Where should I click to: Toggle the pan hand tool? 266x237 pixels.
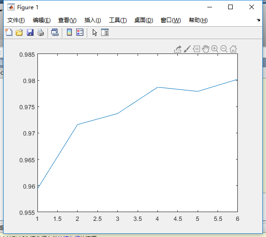(x=206, y=49)
